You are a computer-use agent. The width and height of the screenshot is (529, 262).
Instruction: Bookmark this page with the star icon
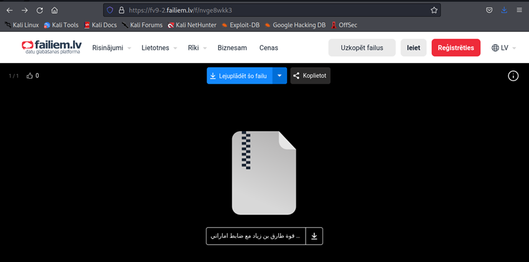click(434, 11)
